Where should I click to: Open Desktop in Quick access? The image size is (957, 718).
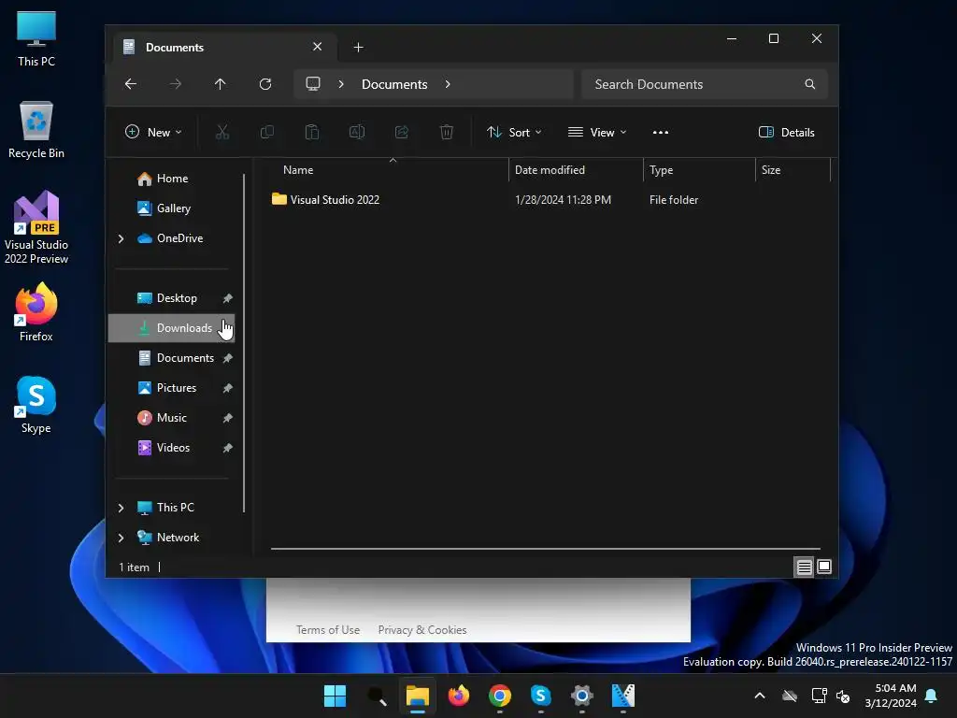pyautogui.click(x=172, y=298)
